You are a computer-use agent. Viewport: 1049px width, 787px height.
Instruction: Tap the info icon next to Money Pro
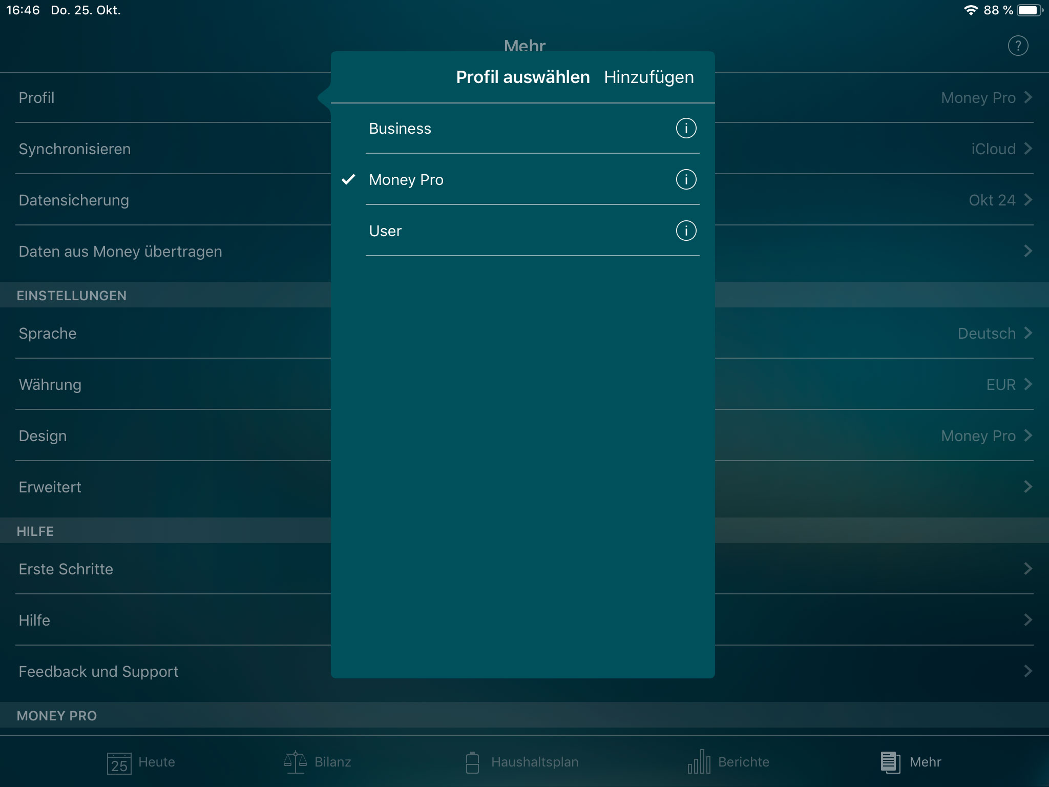point(686,179)
